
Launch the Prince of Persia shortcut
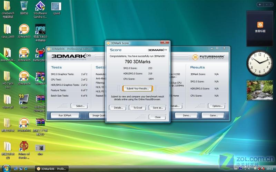click(24, 147)
